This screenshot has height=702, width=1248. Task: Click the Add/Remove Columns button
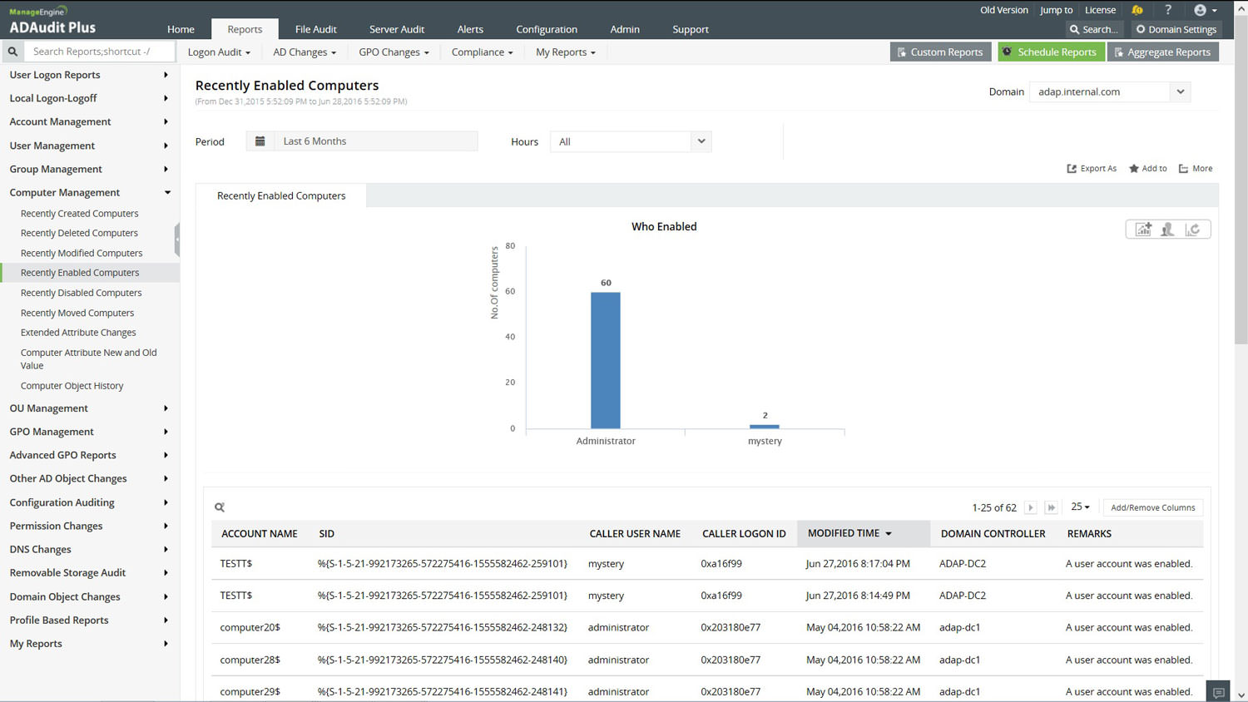click(1152, 507)
